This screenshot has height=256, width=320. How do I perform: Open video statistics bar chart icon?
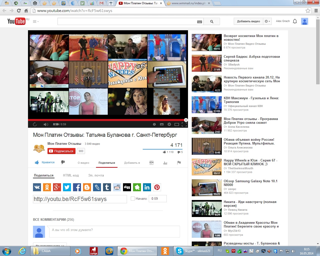coord(165,163)
